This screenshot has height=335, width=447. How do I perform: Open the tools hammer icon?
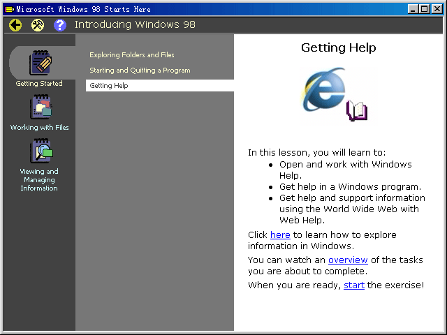(x=38, y=25)
